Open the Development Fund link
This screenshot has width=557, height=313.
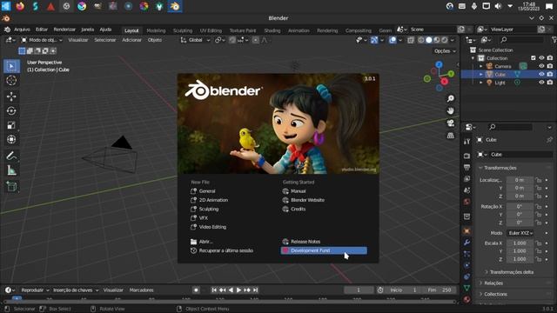(324, 250)
